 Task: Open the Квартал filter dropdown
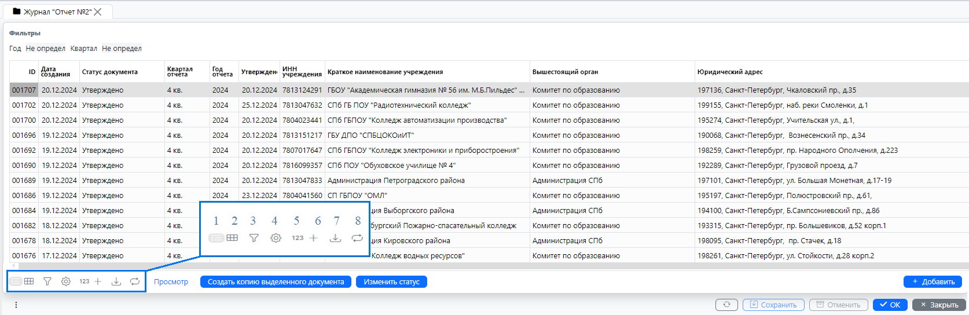click(x=122, y=49)
